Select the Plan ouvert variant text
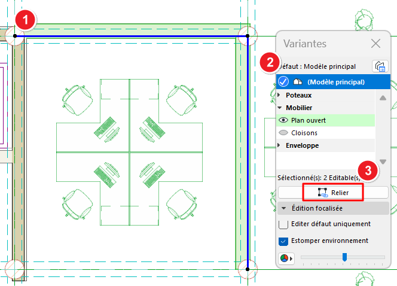The width and height of the screenshot is (397, 286). [x=309, y=120]
